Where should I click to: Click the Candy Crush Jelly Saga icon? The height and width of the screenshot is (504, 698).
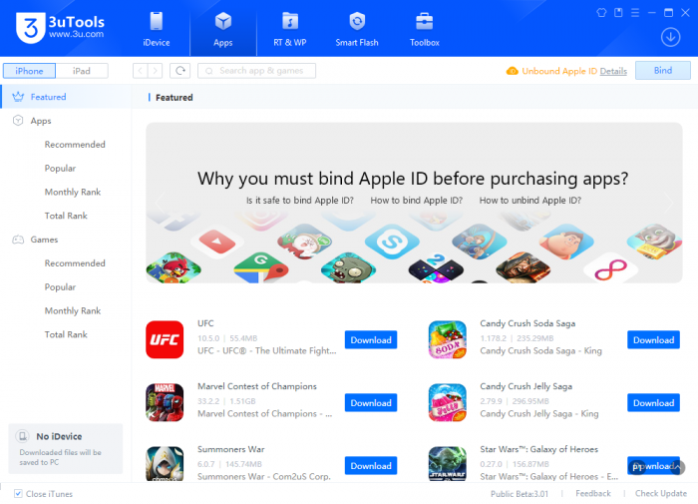(x=448, y=402)
